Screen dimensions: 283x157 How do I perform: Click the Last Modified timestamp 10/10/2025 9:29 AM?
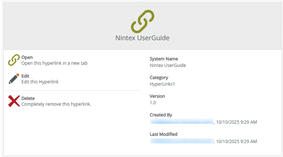(237, 141)
